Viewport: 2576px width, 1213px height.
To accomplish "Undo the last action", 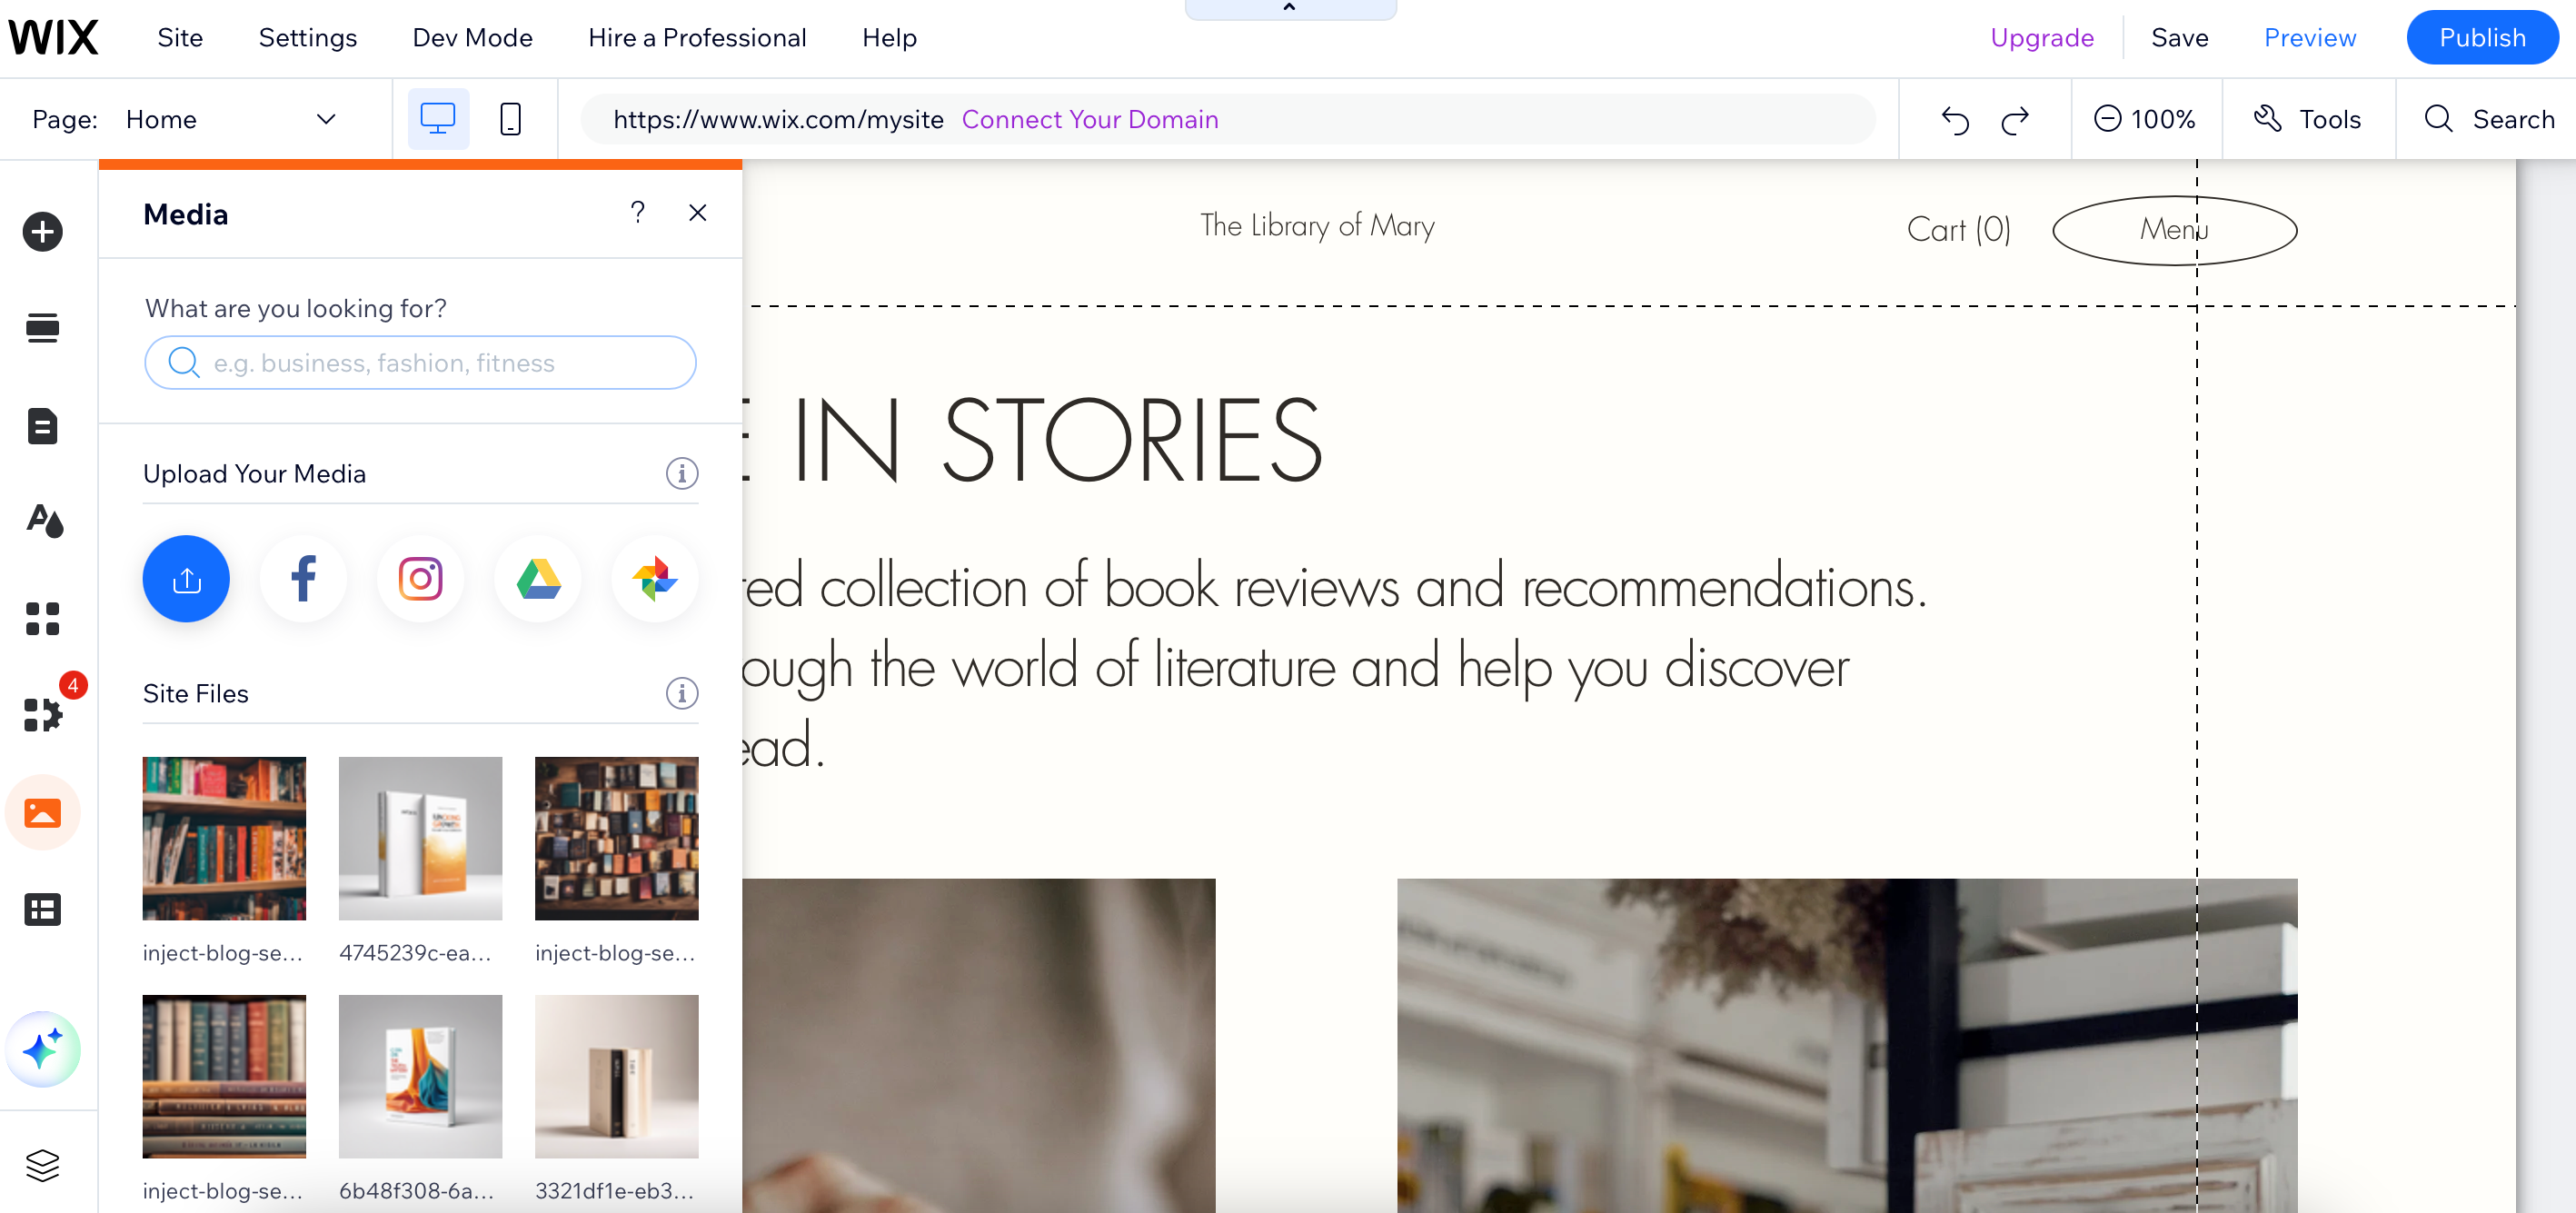I will (1955, 120).
